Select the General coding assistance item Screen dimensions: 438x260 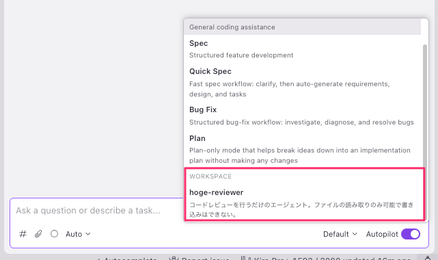(x=302, y=27)
